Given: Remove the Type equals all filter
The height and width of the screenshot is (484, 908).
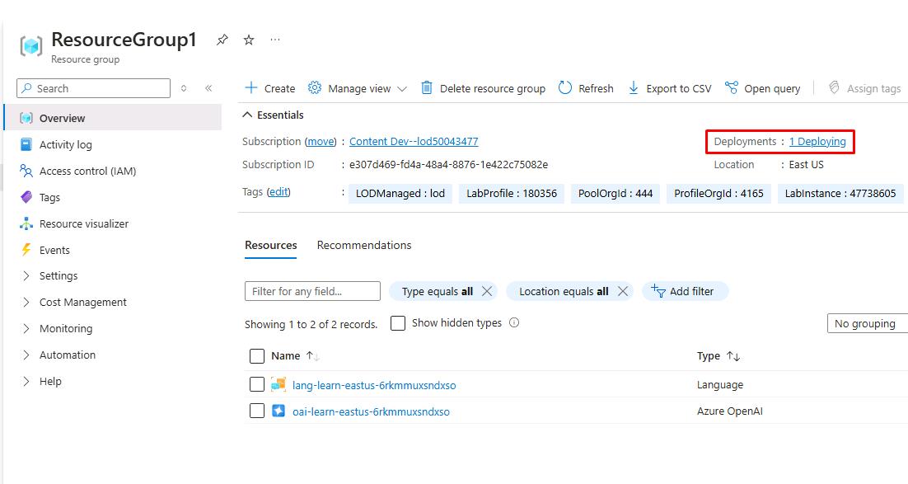Looking at the screenshot, I should coord(487,291).
